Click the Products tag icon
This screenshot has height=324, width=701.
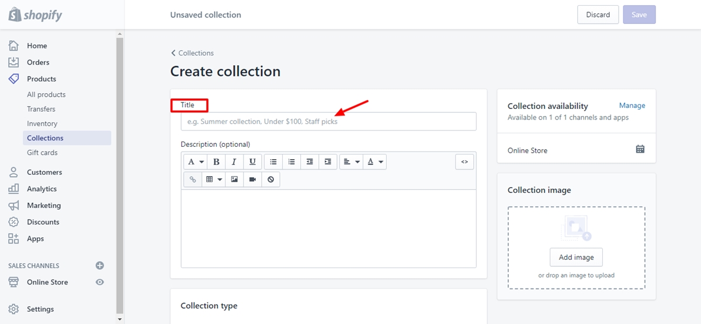(x=13, y=79)
